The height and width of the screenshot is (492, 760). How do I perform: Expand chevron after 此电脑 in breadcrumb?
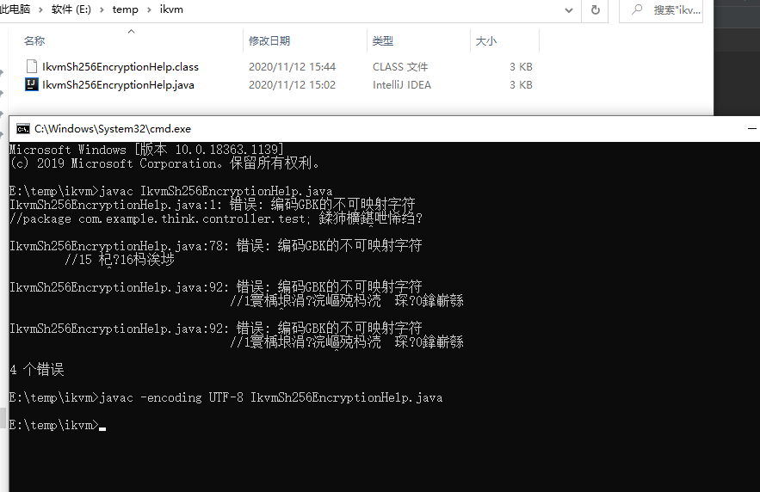(40, 9)
